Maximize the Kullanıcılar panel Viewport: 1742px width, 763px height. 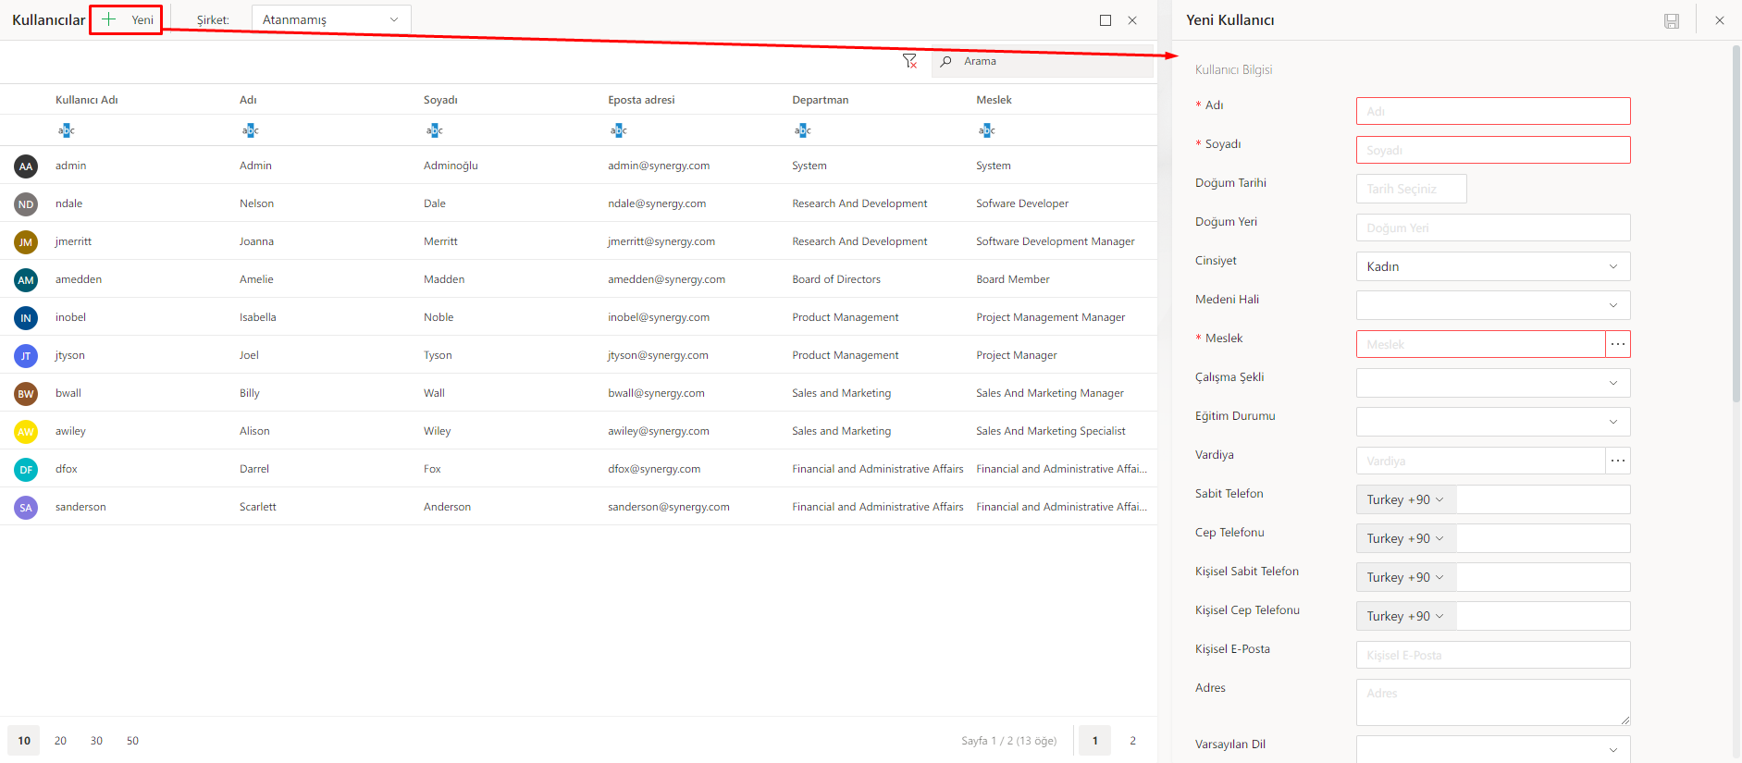tap(1106, 20)
